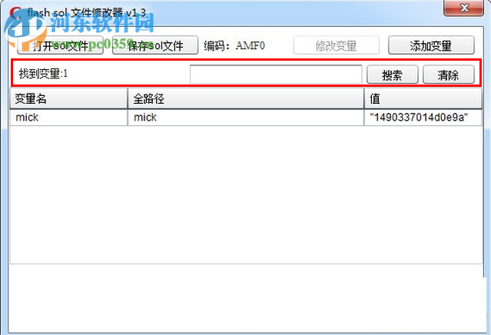Click the 找到变量:1 status label
This screenshot has height=335, width=491.
click(x=43, y=74)
